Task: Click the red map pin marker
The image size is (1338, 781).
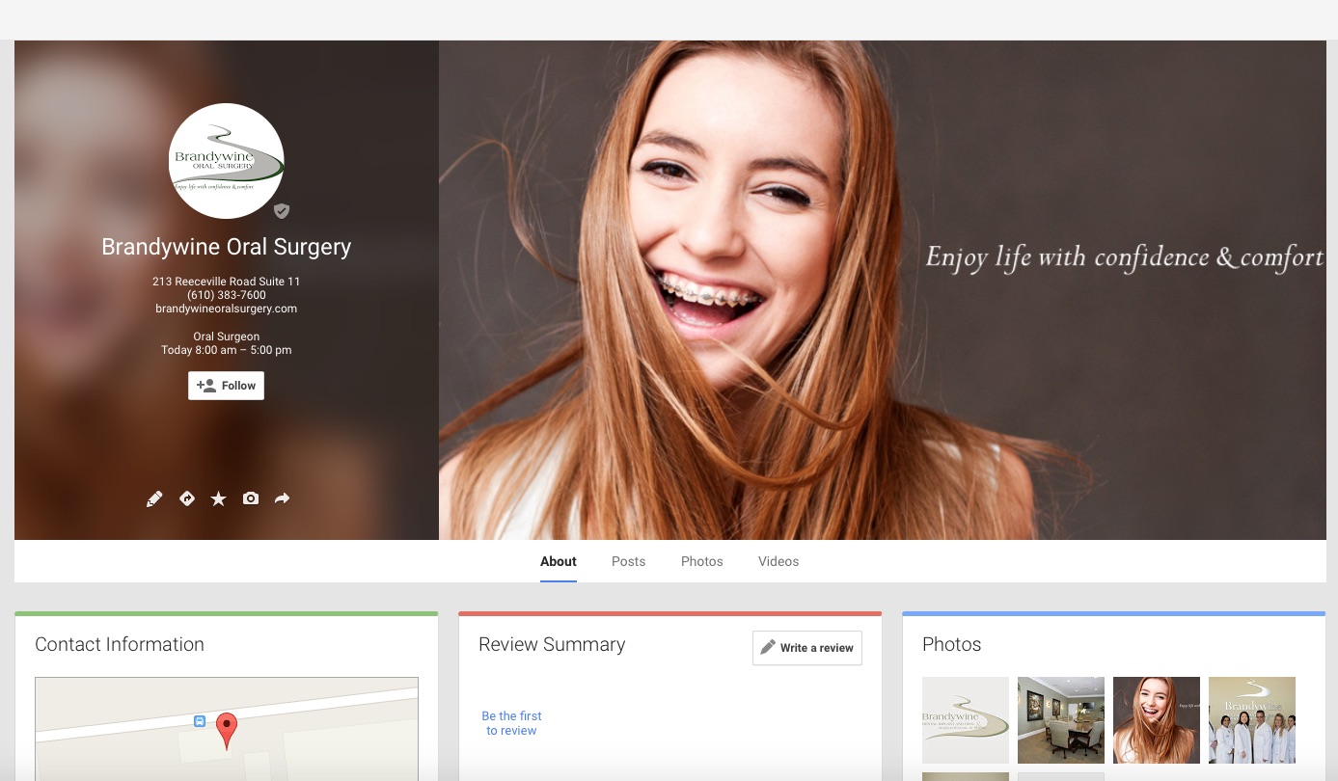Action: pyautogui.click(x=227, y=731)
